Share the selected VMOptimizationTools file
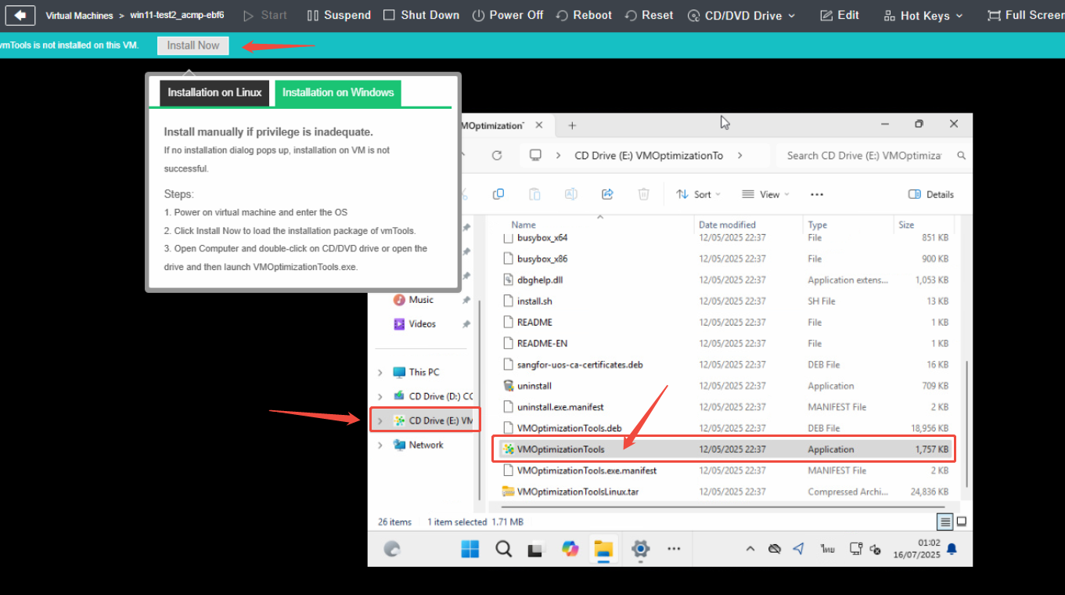Viewport: 1065px width, 595px height. 607,193
